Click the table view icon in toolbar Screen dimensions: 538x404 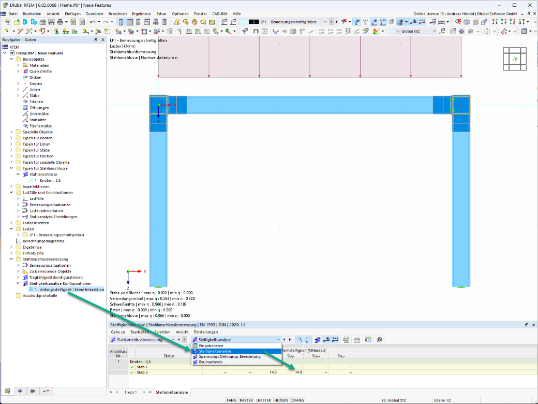click(130, 22)
